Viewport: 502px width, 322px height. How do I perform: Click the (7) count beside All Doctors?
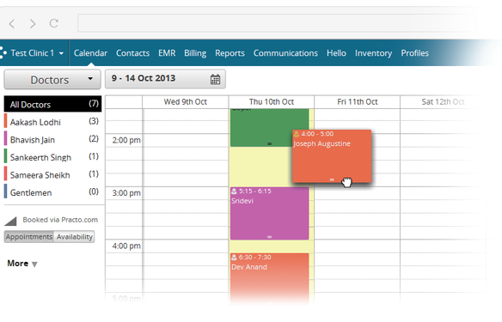click(94, 103)
